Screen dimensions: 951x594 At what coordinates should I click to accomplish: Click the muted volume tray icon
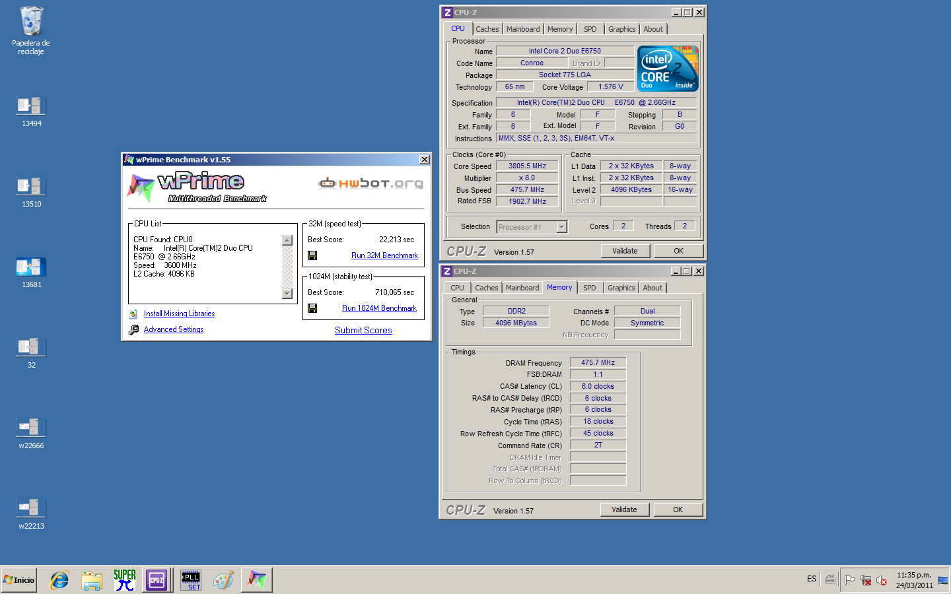tap(881, 580)
